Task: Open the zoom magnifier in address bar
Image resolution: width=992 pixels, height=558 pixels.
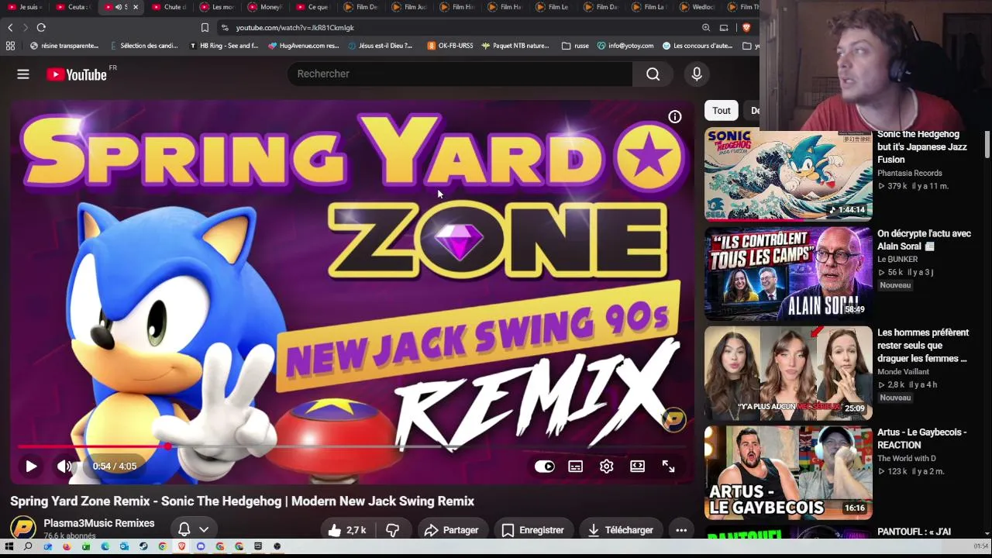Action: [706, 28]
